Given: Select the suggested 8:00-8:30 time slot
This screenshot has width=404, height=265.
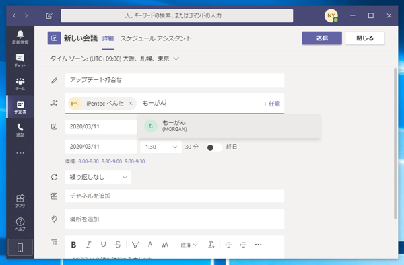Looking at the screenshot, I should point(88,161).
